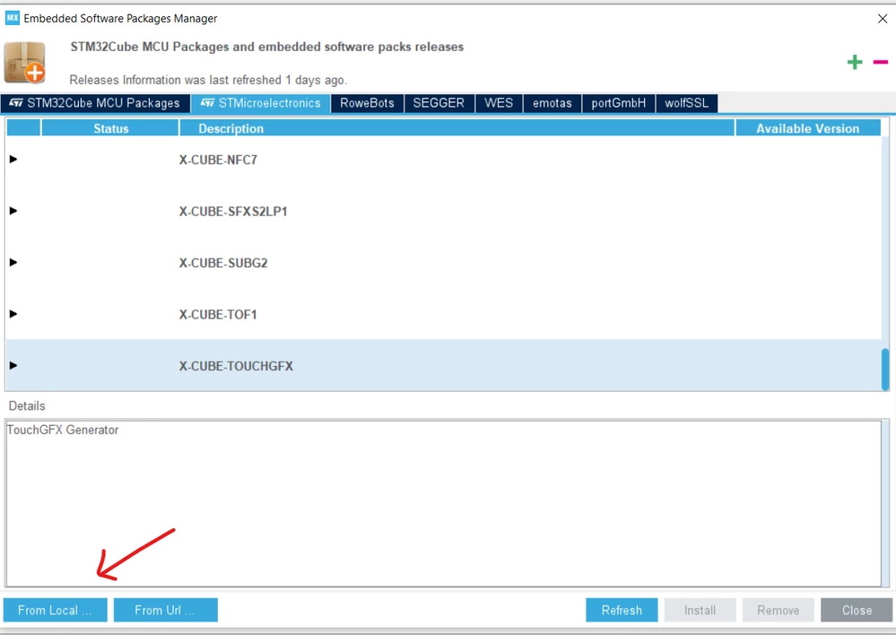Open the WES tab
The height and width of the screenshot is (635, 896).
pos(499,103)
